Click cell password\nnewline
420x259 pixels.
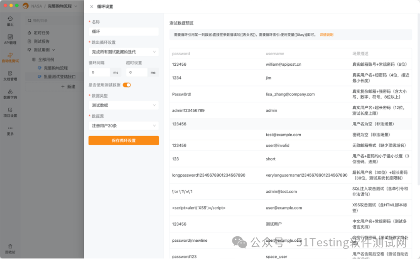(x=190, y=240)
